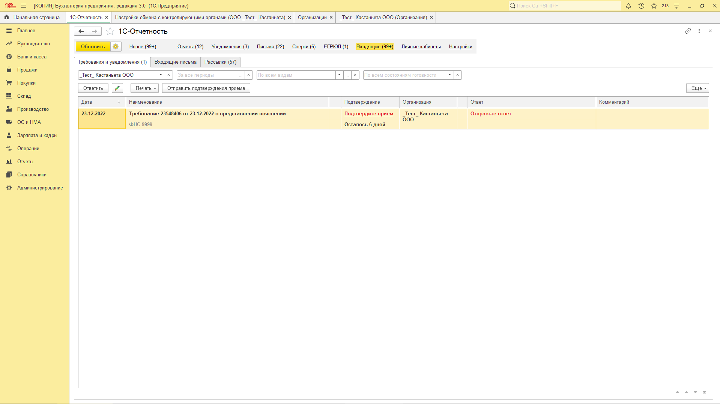Open Склад section in sidebar
The height and width of the screenshot is (404, 720).
24,96
